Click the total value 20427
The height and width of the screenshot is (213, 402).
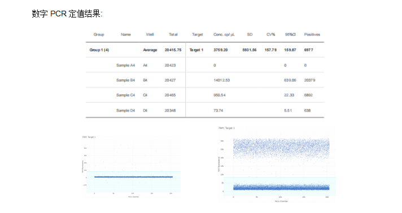(171, 80)
